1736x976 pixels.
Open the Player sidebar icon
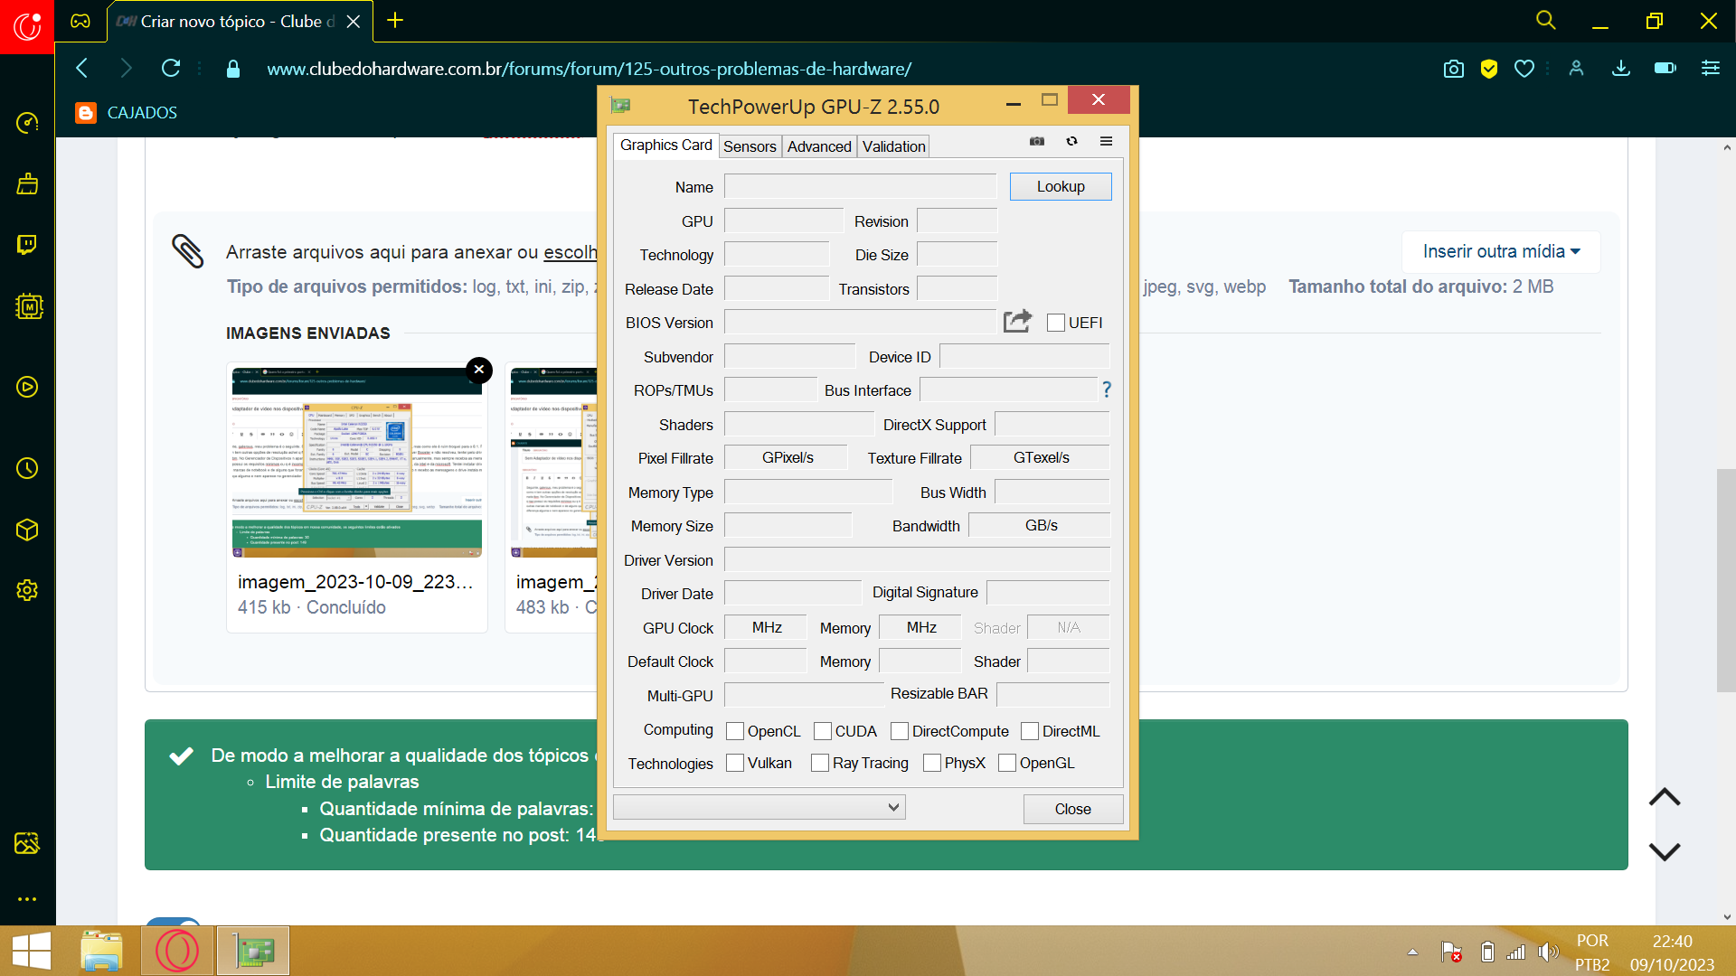click(27, 387)
